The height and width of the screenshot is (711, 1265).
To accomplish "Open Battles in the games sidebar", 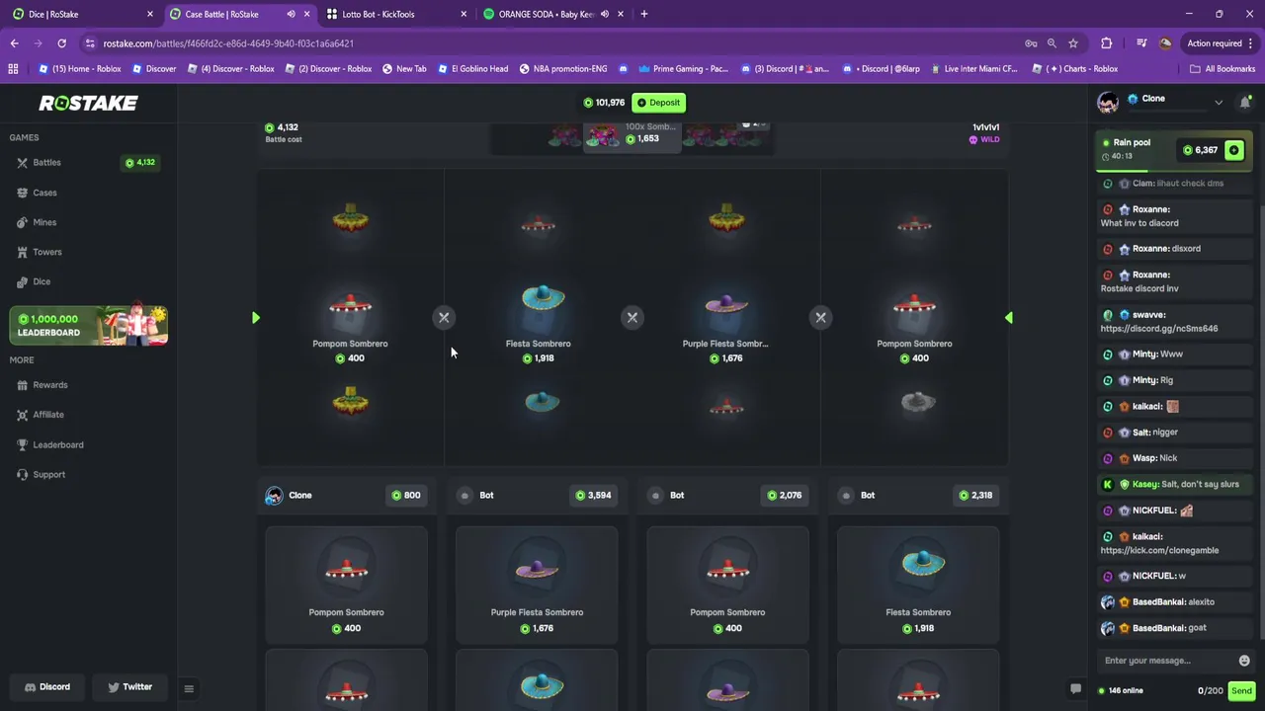I will (x=46, y=162).
